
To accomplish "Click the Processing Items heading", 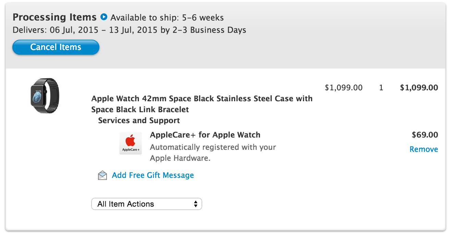I will [x=54, y=17].
